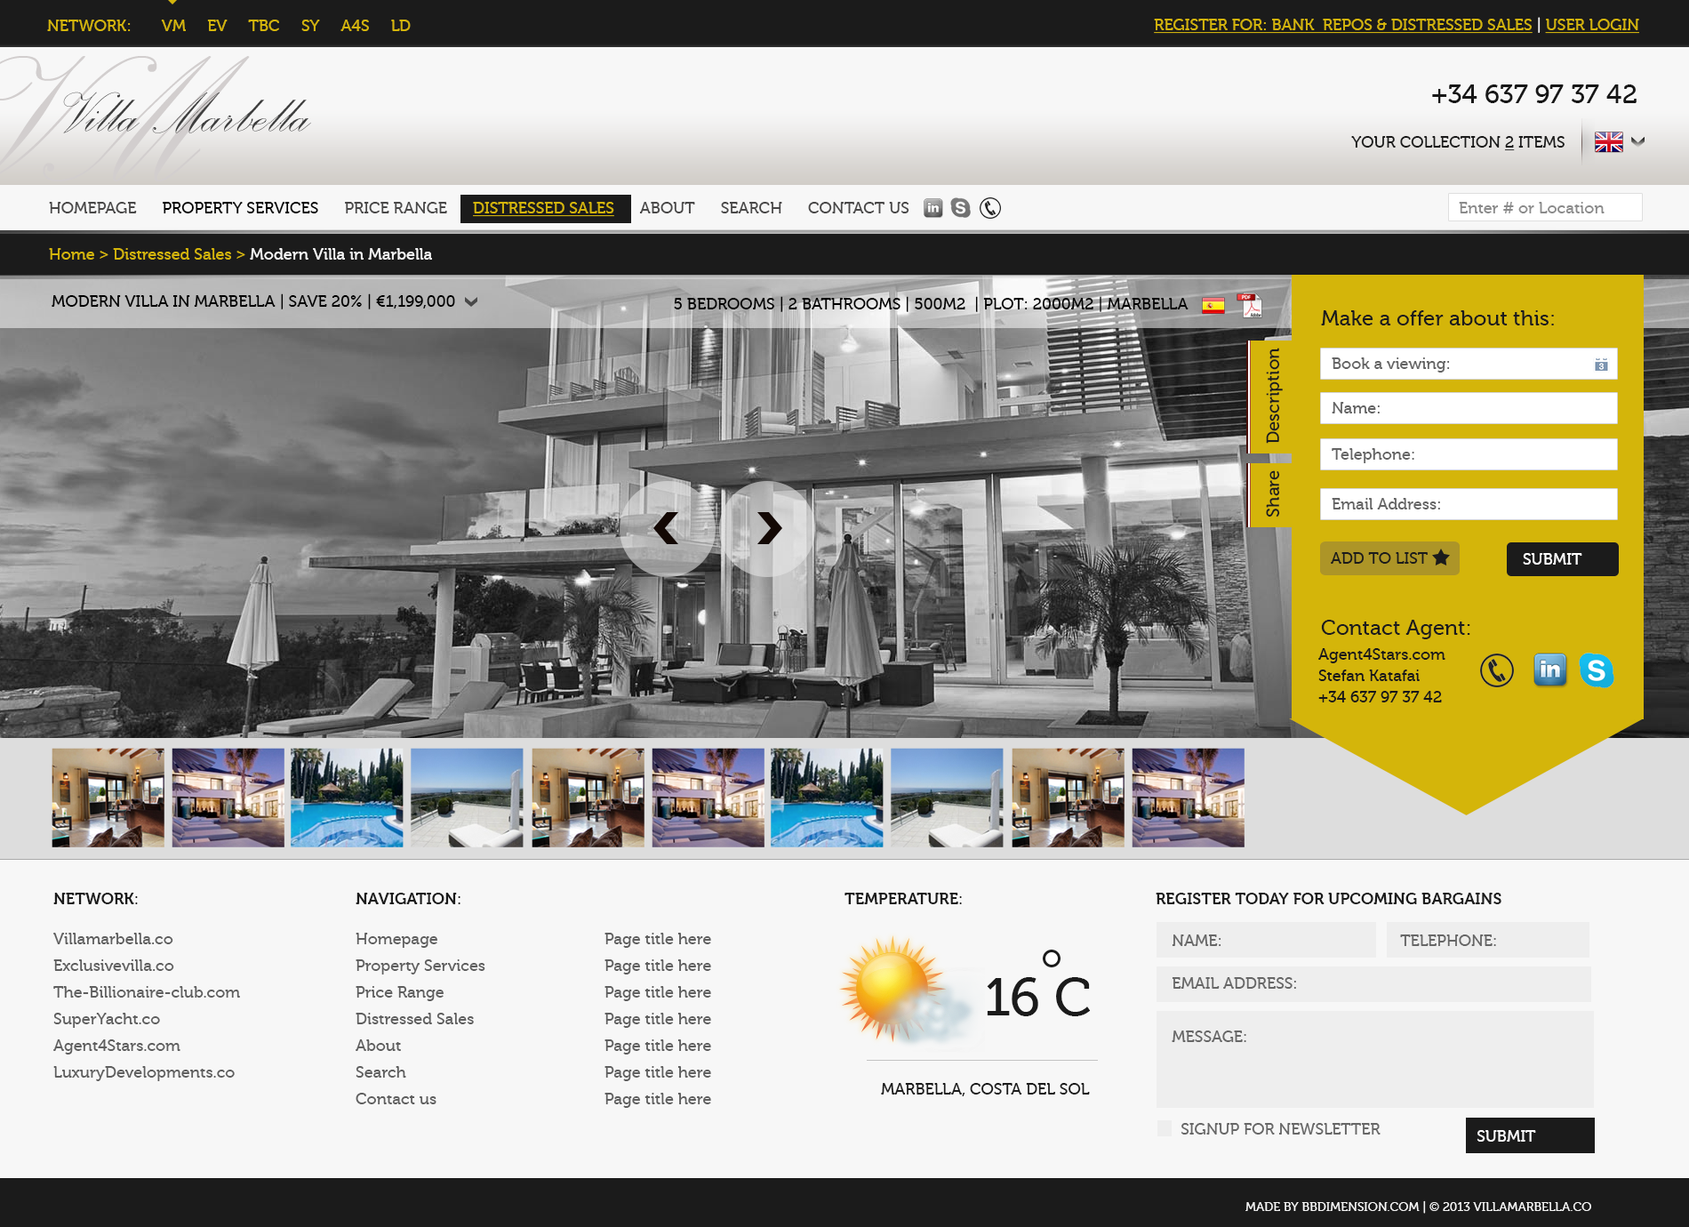Open Contact Us in the main menu
This screenshot has height=1227, width=1689.
click(858, 208)
